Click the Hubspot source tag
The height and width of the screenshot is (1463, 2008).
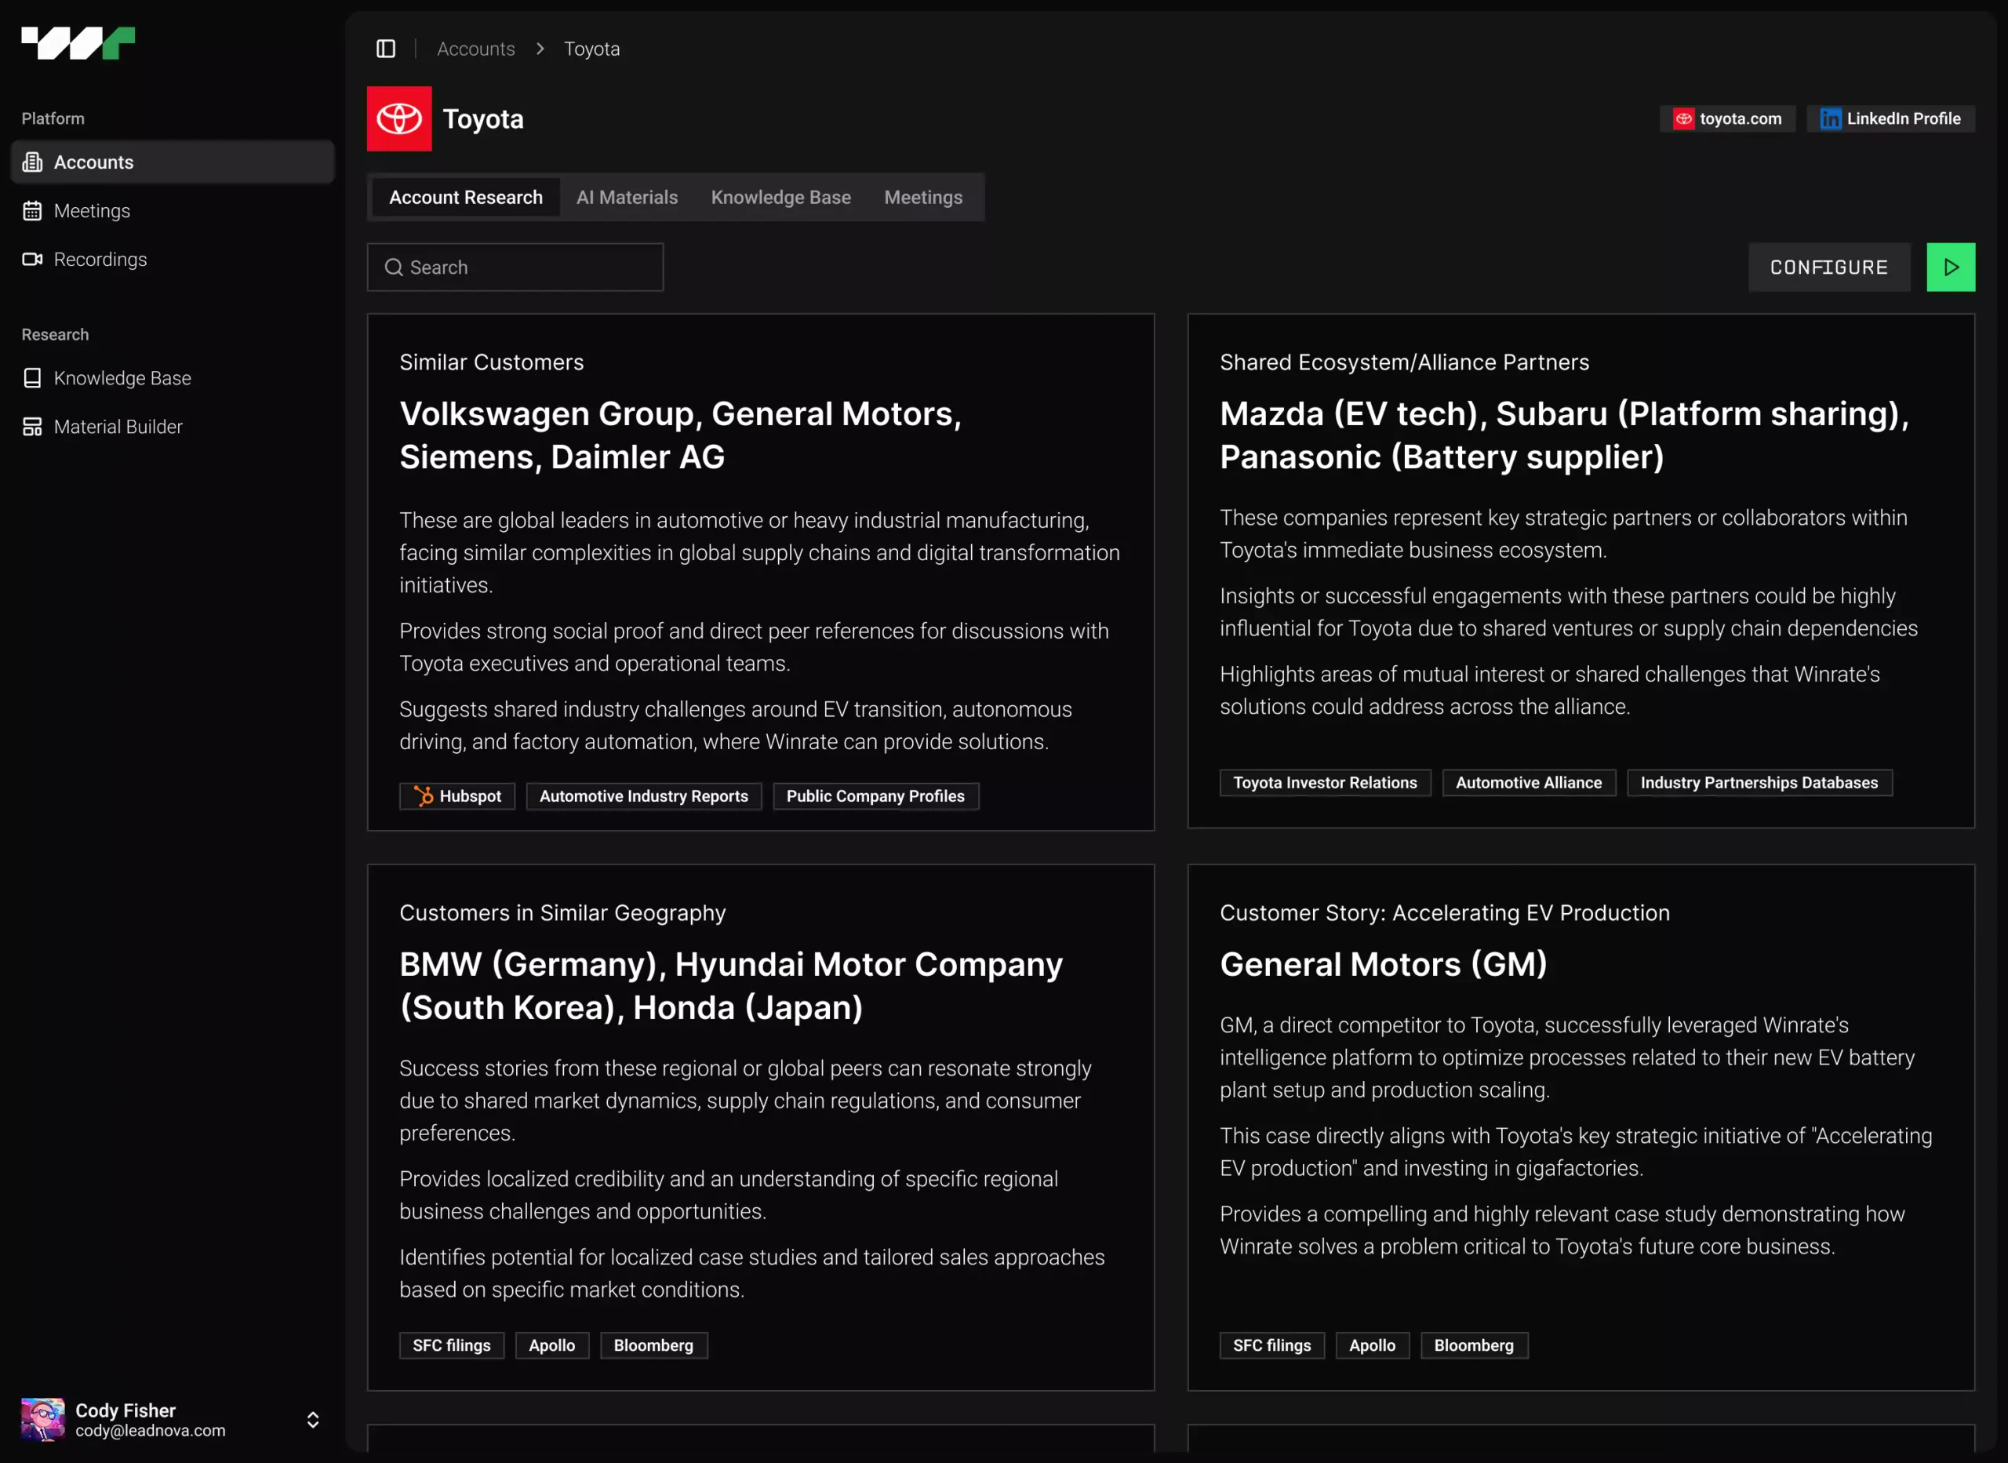[457, 796]
